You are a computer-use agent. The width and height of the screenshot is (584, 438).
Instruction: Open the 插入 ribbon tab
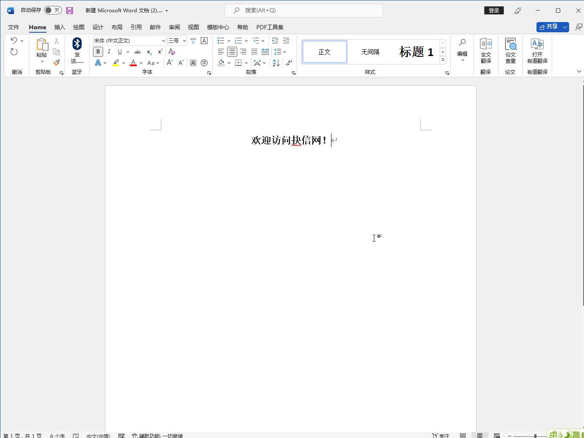click(59, 27)
